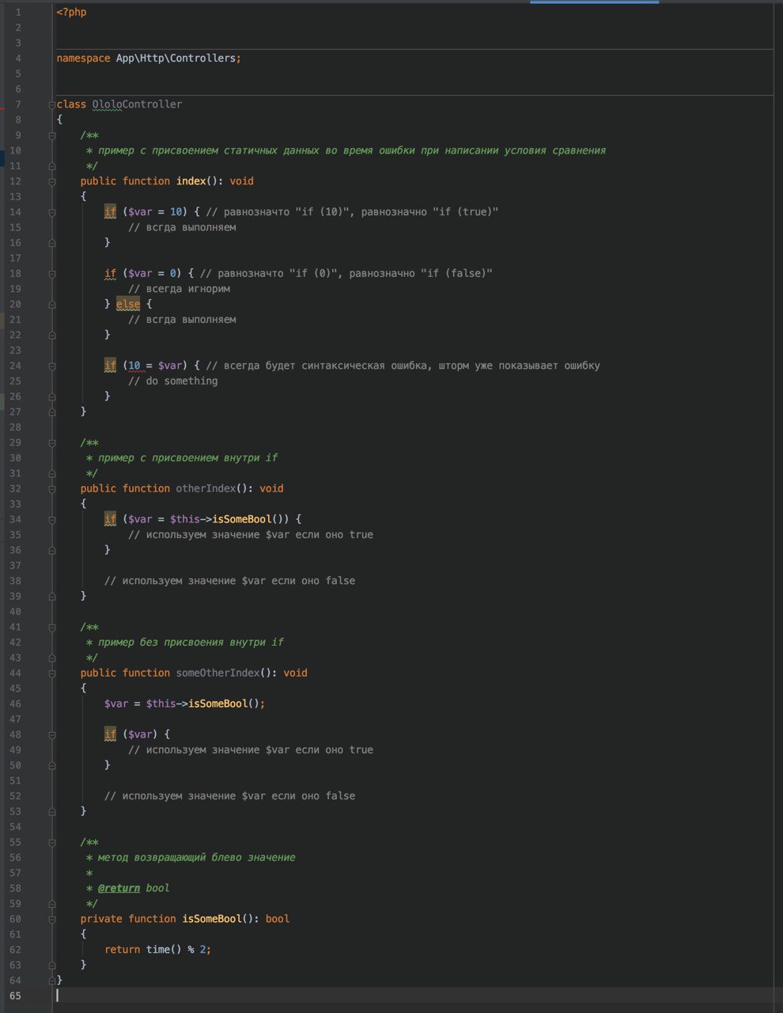This screenshot has height=1013, width=783.
Task: Click line number 1 in the gutter
Action: point(18,12)
